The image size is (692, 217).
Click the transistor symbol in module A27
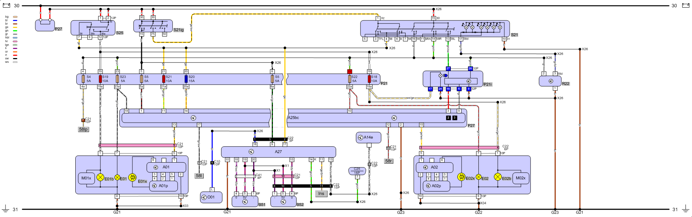(251, 152)
